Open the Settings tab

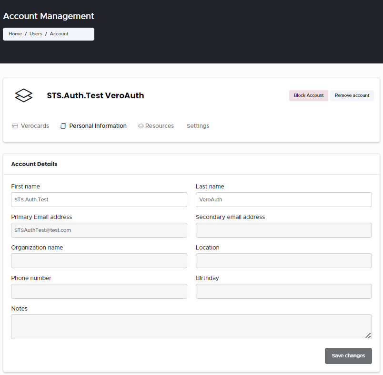point(198,126)
